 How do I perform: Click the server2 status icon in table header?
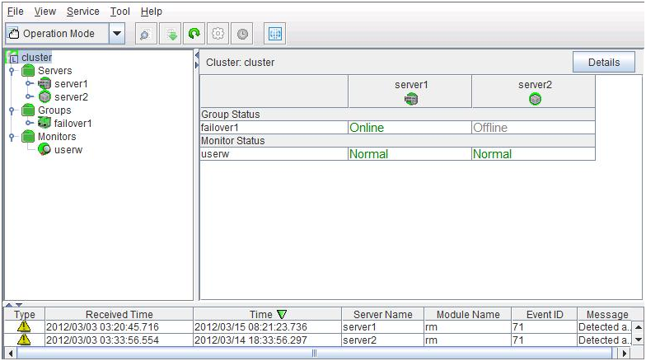535,99
